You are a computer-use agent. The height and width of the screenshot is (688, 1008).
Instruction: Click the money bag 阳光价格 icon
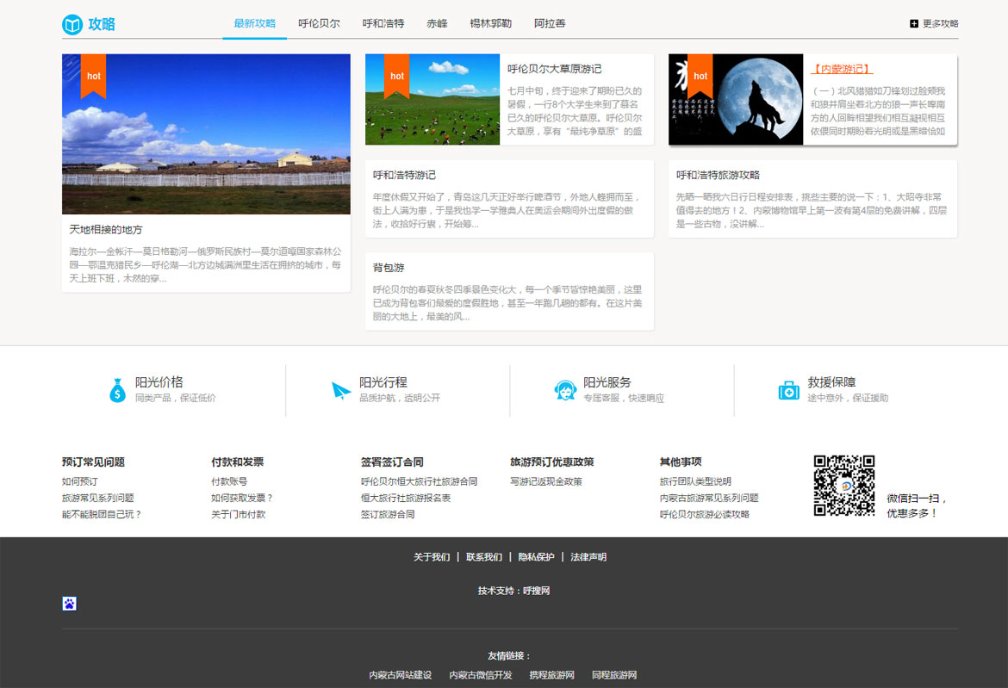pyautogui.click(x=118, y=390)
